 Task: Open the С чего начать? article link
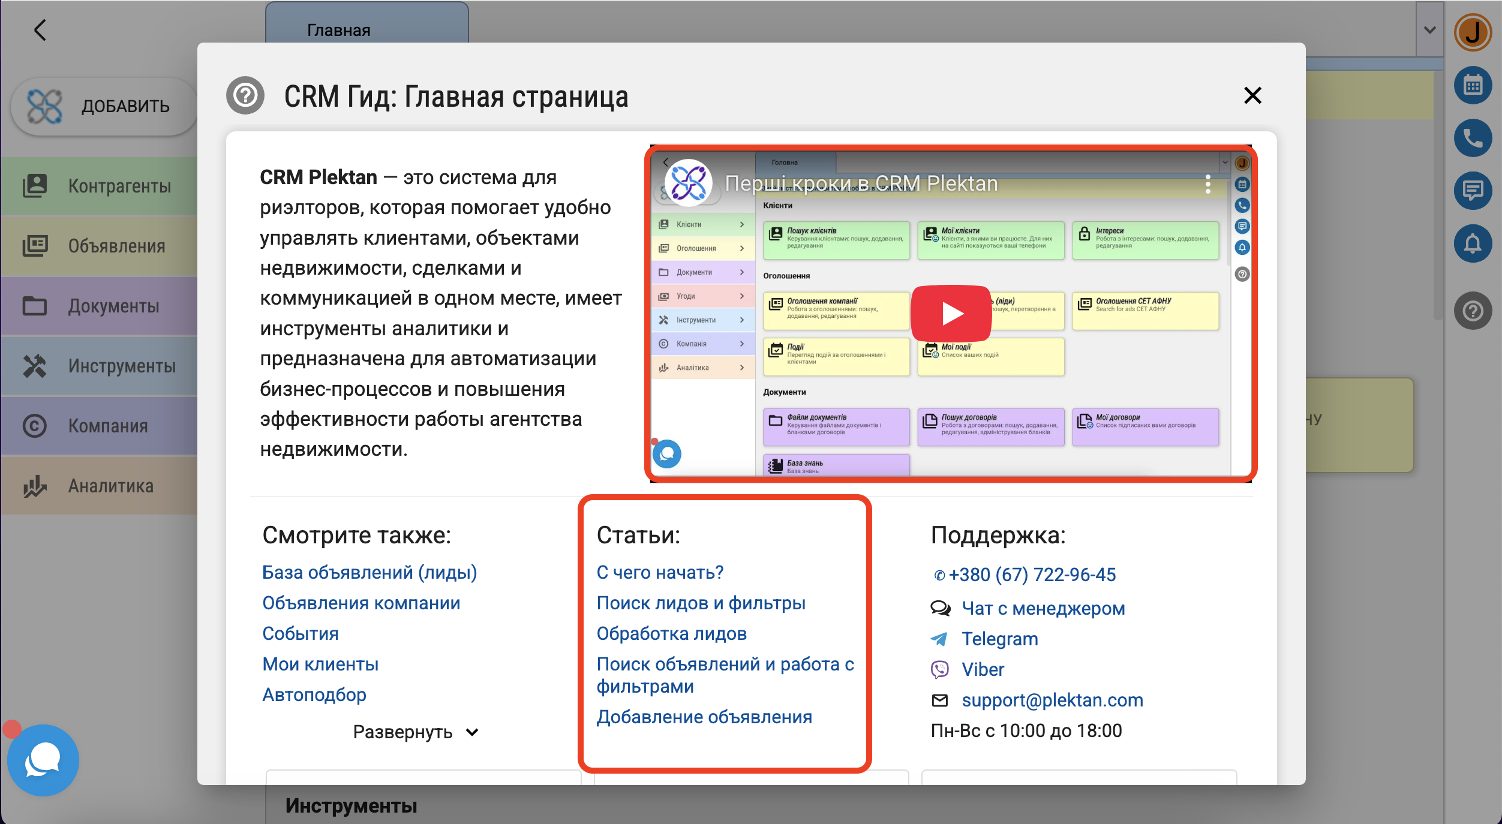[660, 573]
